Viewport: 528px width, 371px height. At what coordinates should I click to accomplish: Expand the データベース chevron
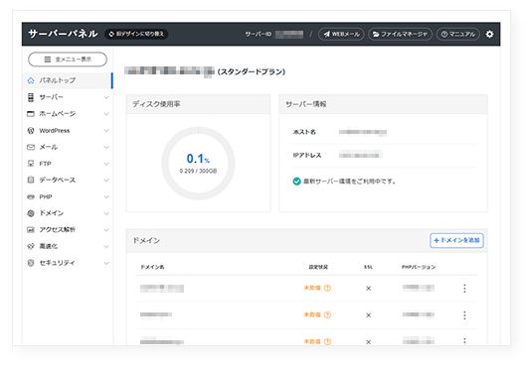tap(106, 181)
